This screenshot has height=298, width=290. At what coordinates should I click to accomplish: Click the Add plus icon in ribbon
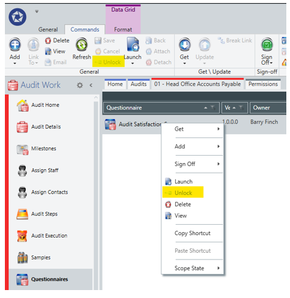tap(15, 45)
